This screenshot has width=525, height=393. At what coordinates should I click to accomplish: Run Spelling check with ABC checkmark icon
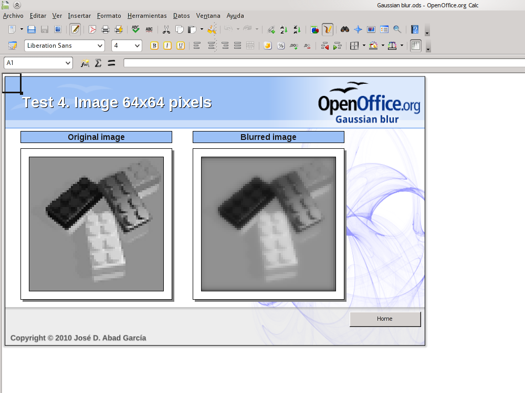pos(135,29)
